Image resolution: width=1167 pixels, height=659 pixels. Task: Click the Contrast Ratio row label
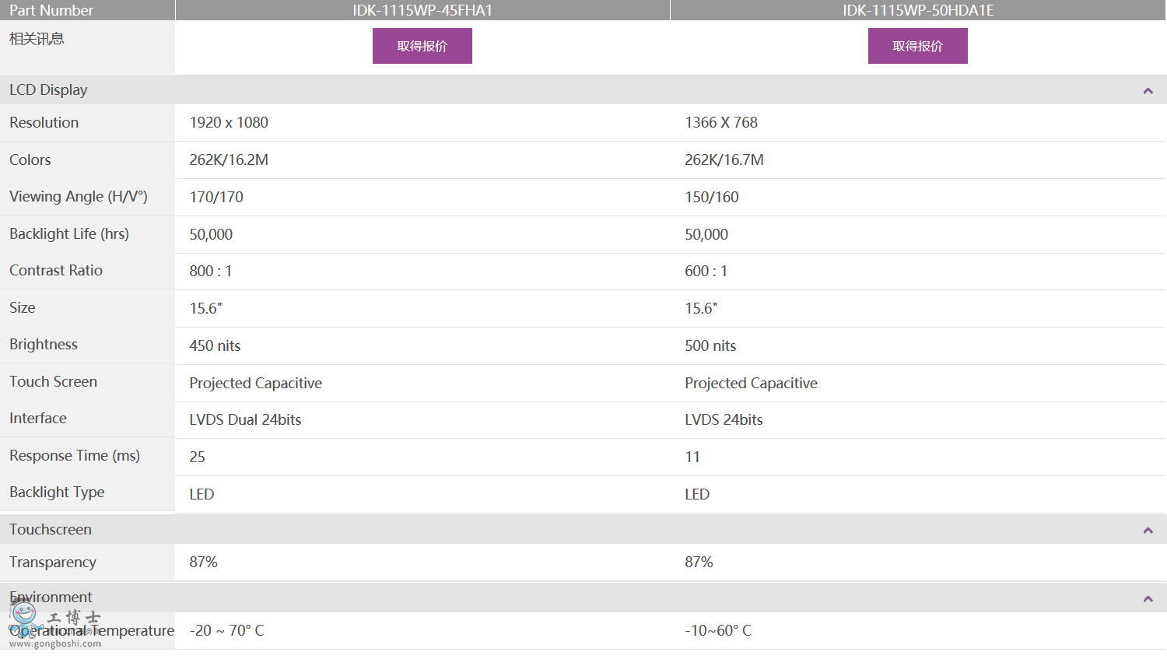point(55,270)
